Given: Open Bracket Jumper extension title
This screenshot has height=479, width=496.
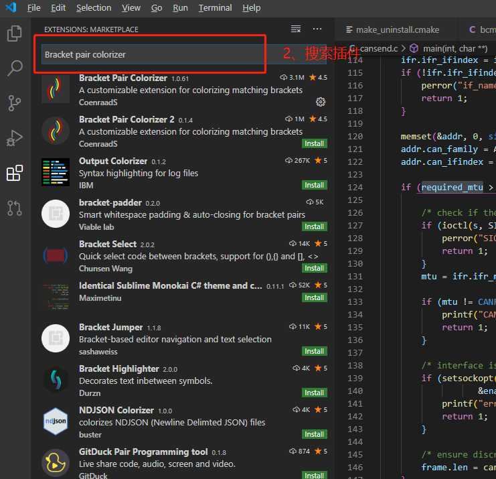Looking at the screenshot, I should coord(110,327).
